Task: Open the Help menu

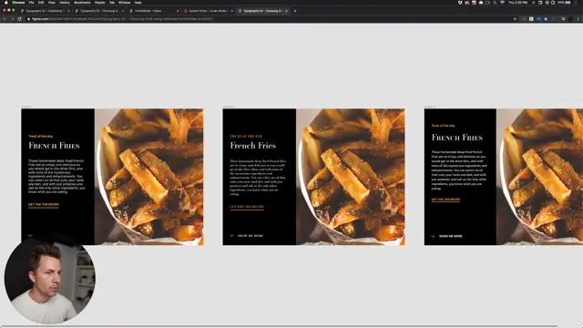Action: 138,2
